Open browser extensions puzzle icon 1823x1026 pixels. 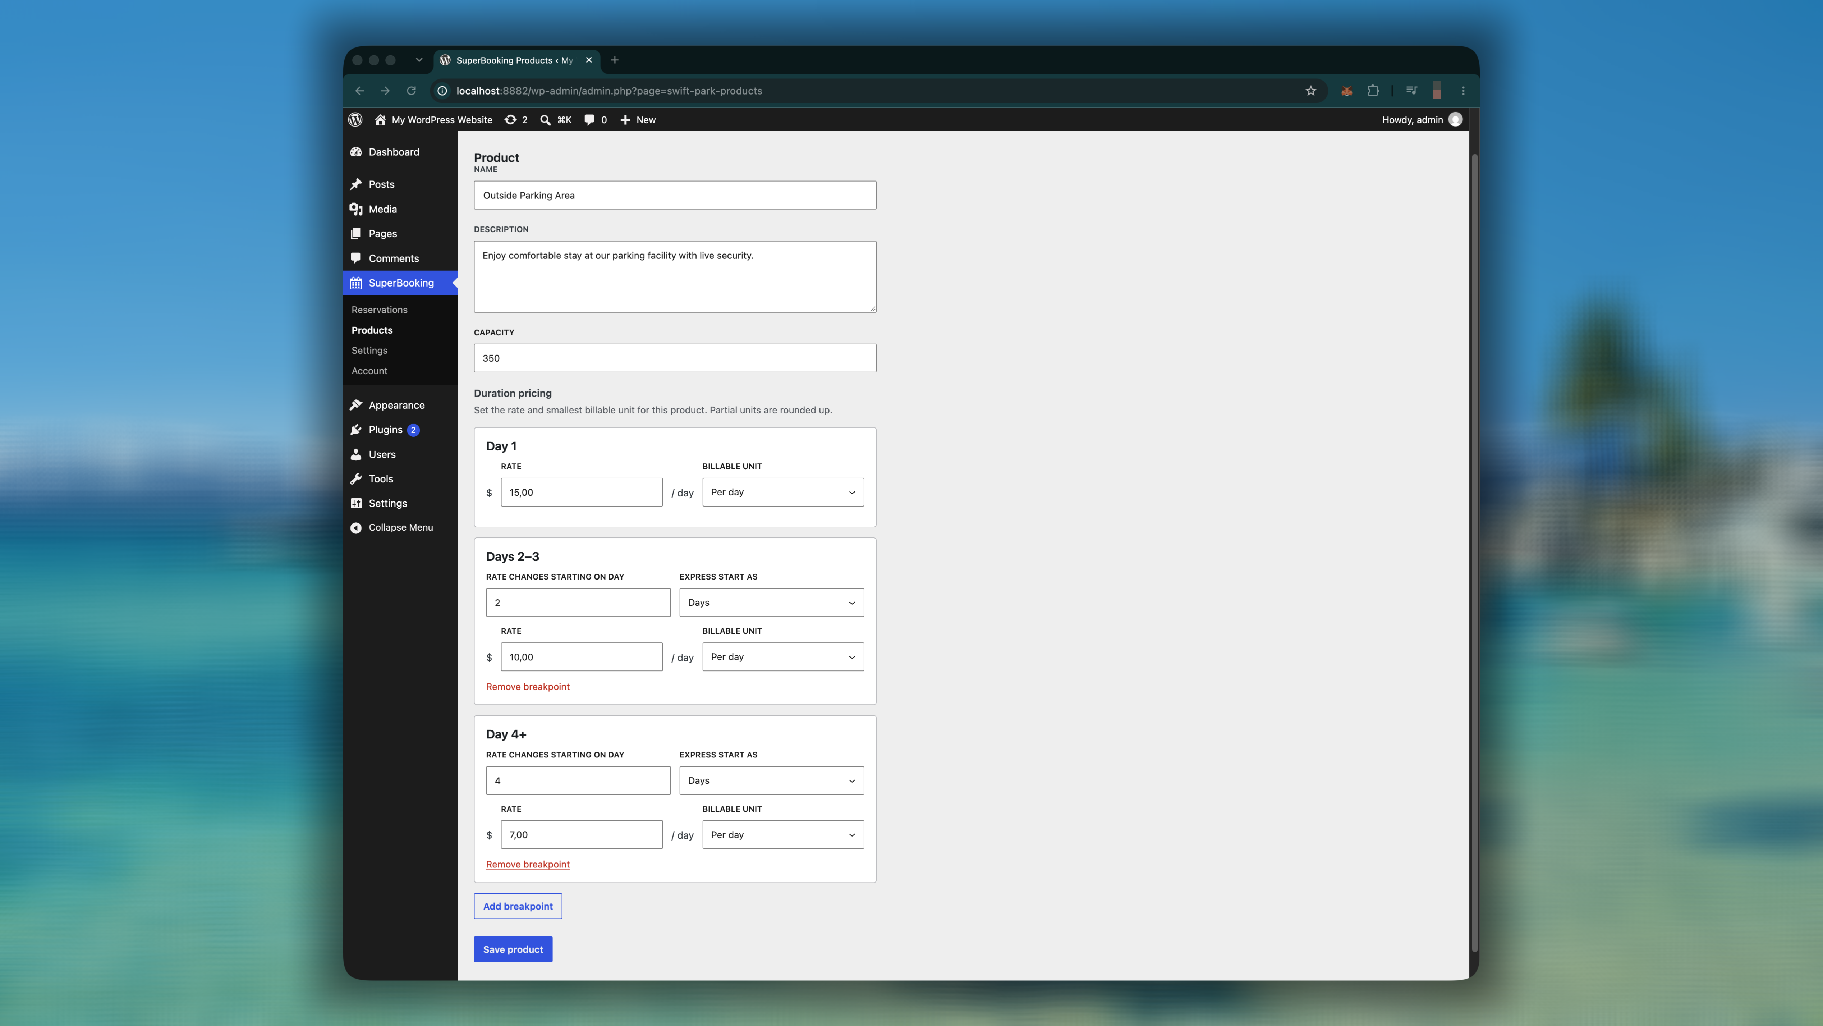(x=1373, y=91)
